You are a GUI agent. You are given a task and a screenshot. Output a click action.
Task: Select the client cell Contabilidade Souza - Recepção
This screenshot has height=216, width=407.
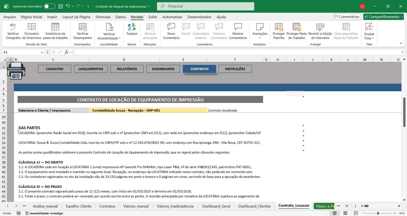pos(148,110)
